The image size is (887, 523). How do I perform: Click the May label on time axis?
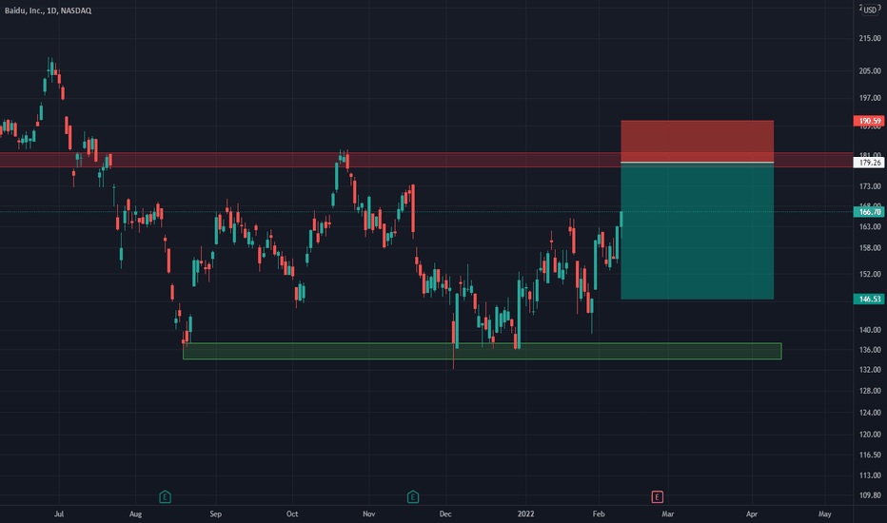825,513
